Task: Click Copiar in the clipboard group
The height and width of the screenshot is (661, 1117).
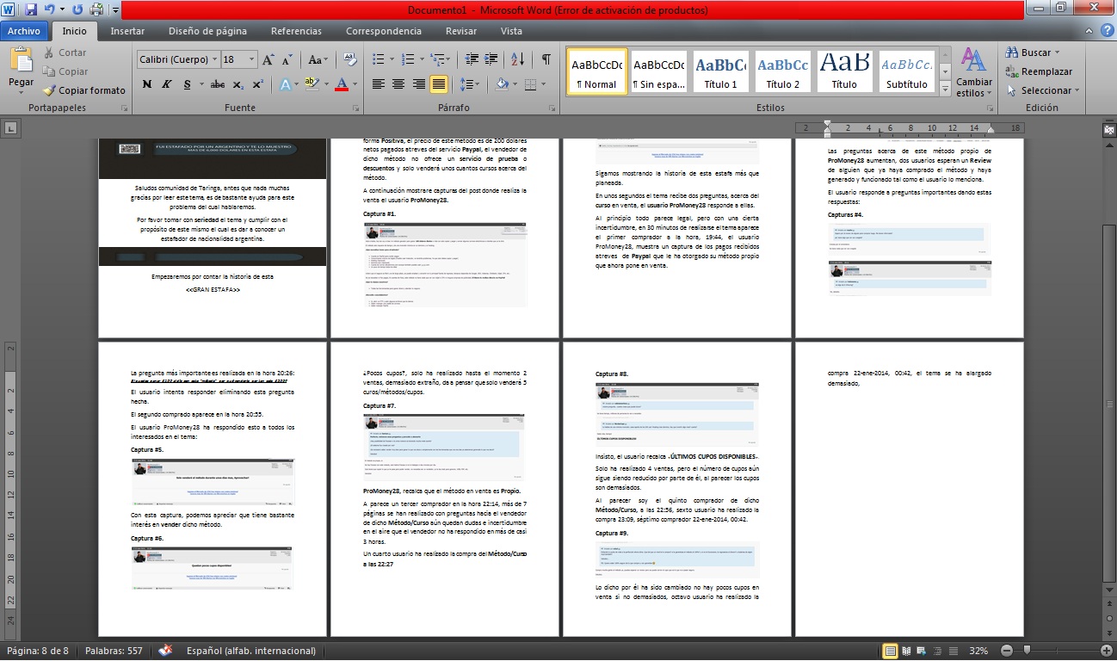Action: [x=65, y=71]
